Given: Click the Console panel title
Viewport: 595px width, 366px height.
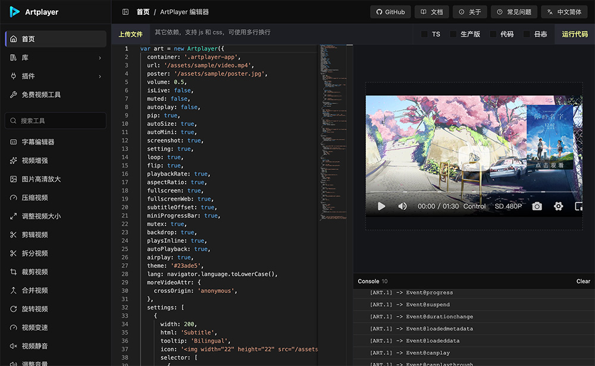Looking at the screenshot, I should pos(368,282).
